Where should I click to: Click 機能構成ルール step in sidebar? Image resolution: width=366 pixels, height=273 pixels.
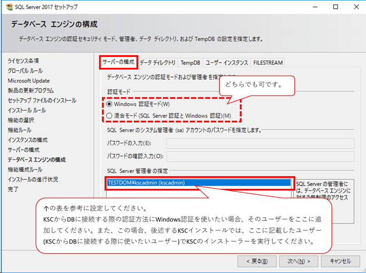pos(25,169)
